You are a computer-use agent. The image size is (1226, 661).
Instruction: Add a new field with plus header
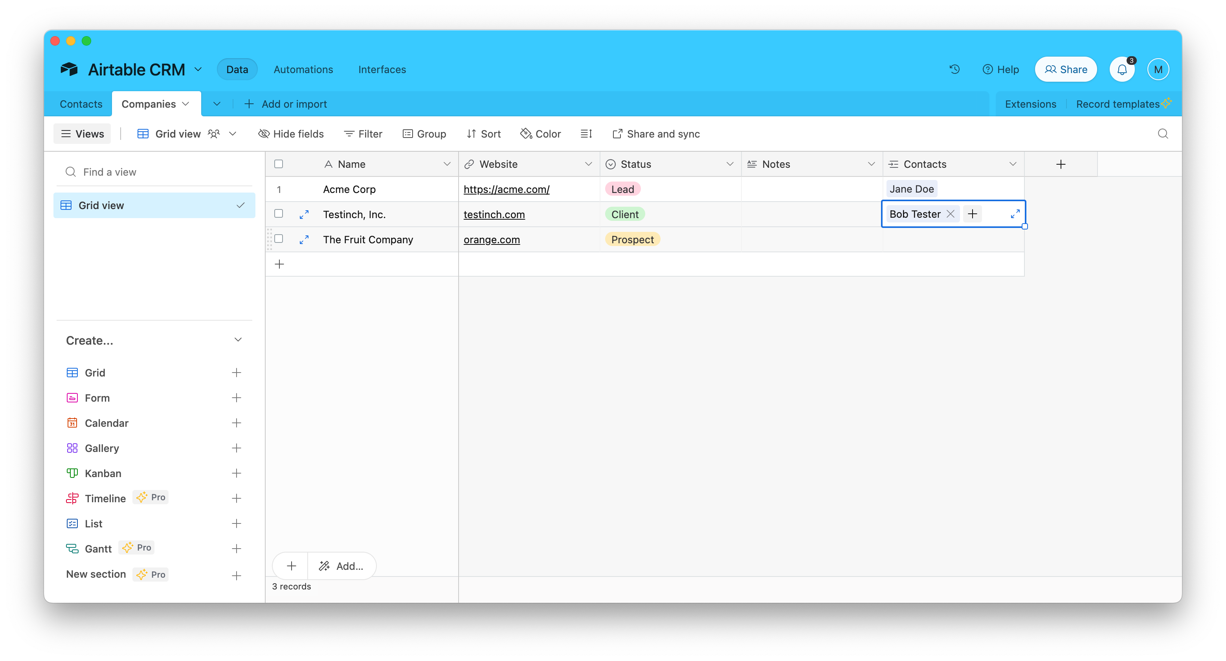point(1061,164)
